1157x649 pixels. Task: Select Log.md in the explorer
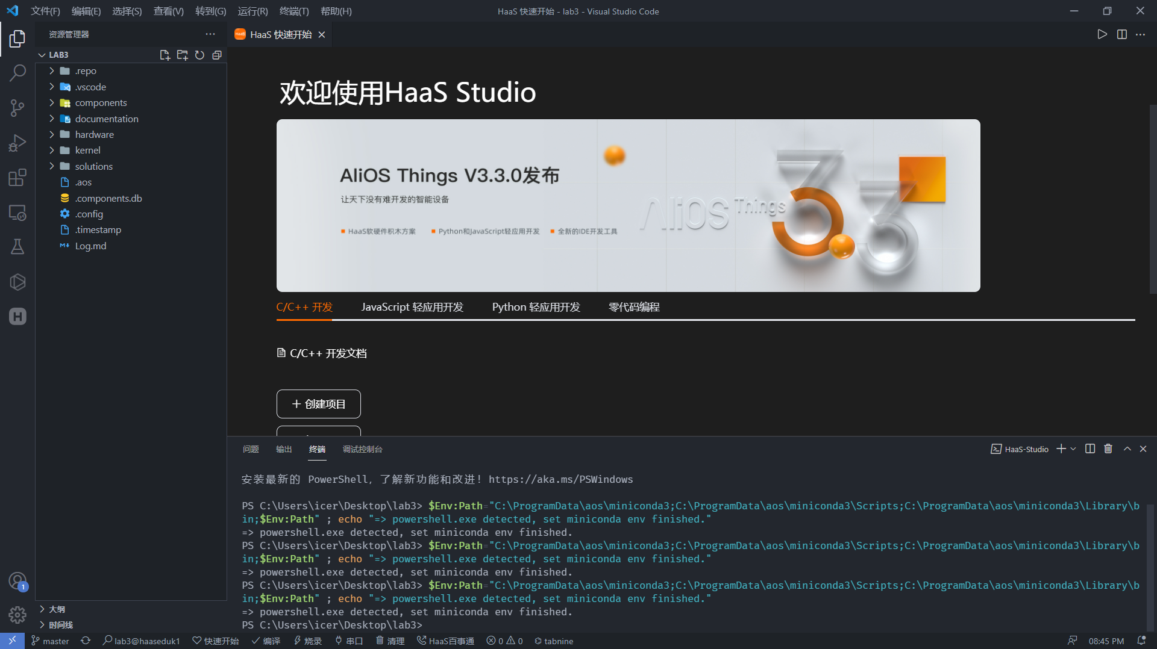point(90,246)
